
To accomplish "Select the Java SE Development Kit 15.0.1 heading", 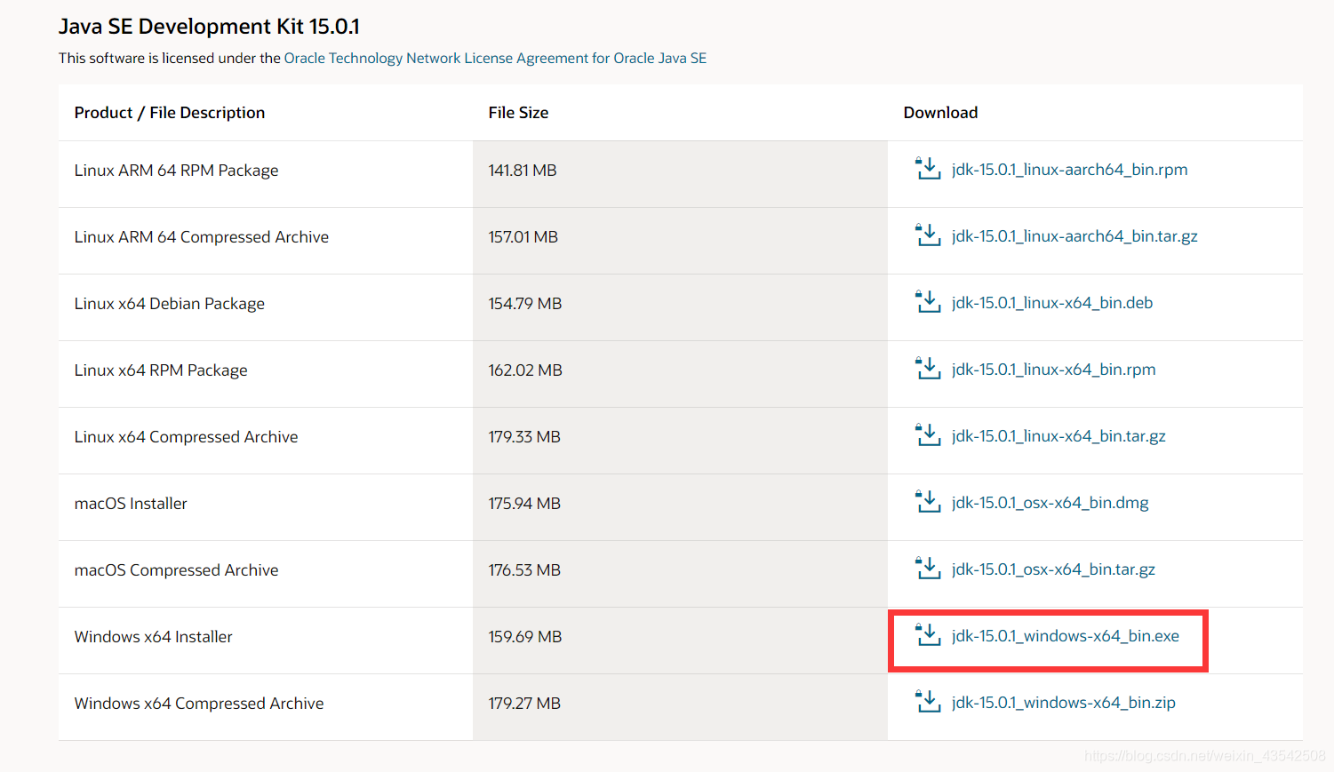I will pyautogui.click(x=209, y=27).
